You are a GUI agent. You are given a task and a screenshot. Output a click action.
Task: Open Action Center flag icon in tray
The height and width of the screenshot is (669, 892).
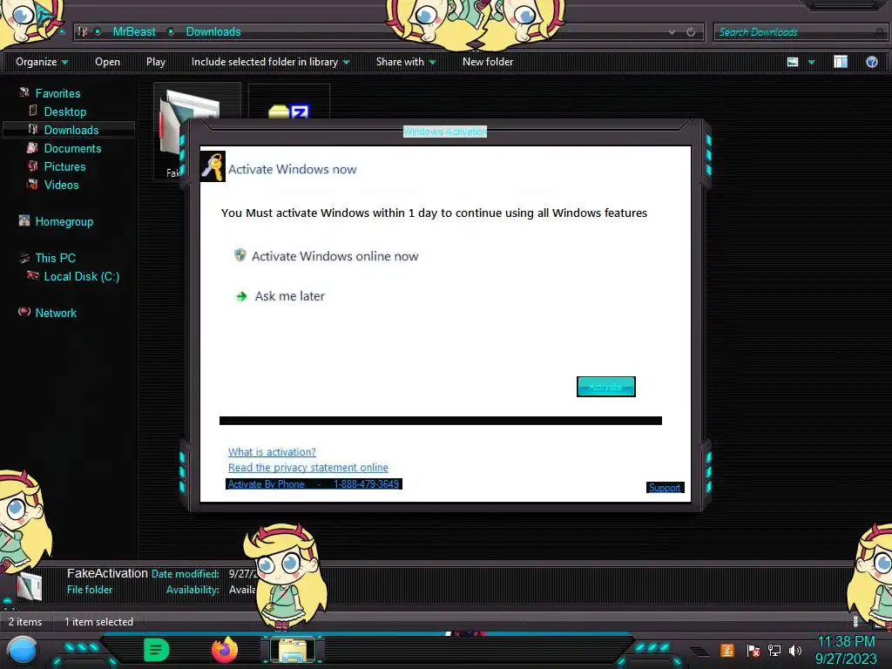click(x=753, y=650)
